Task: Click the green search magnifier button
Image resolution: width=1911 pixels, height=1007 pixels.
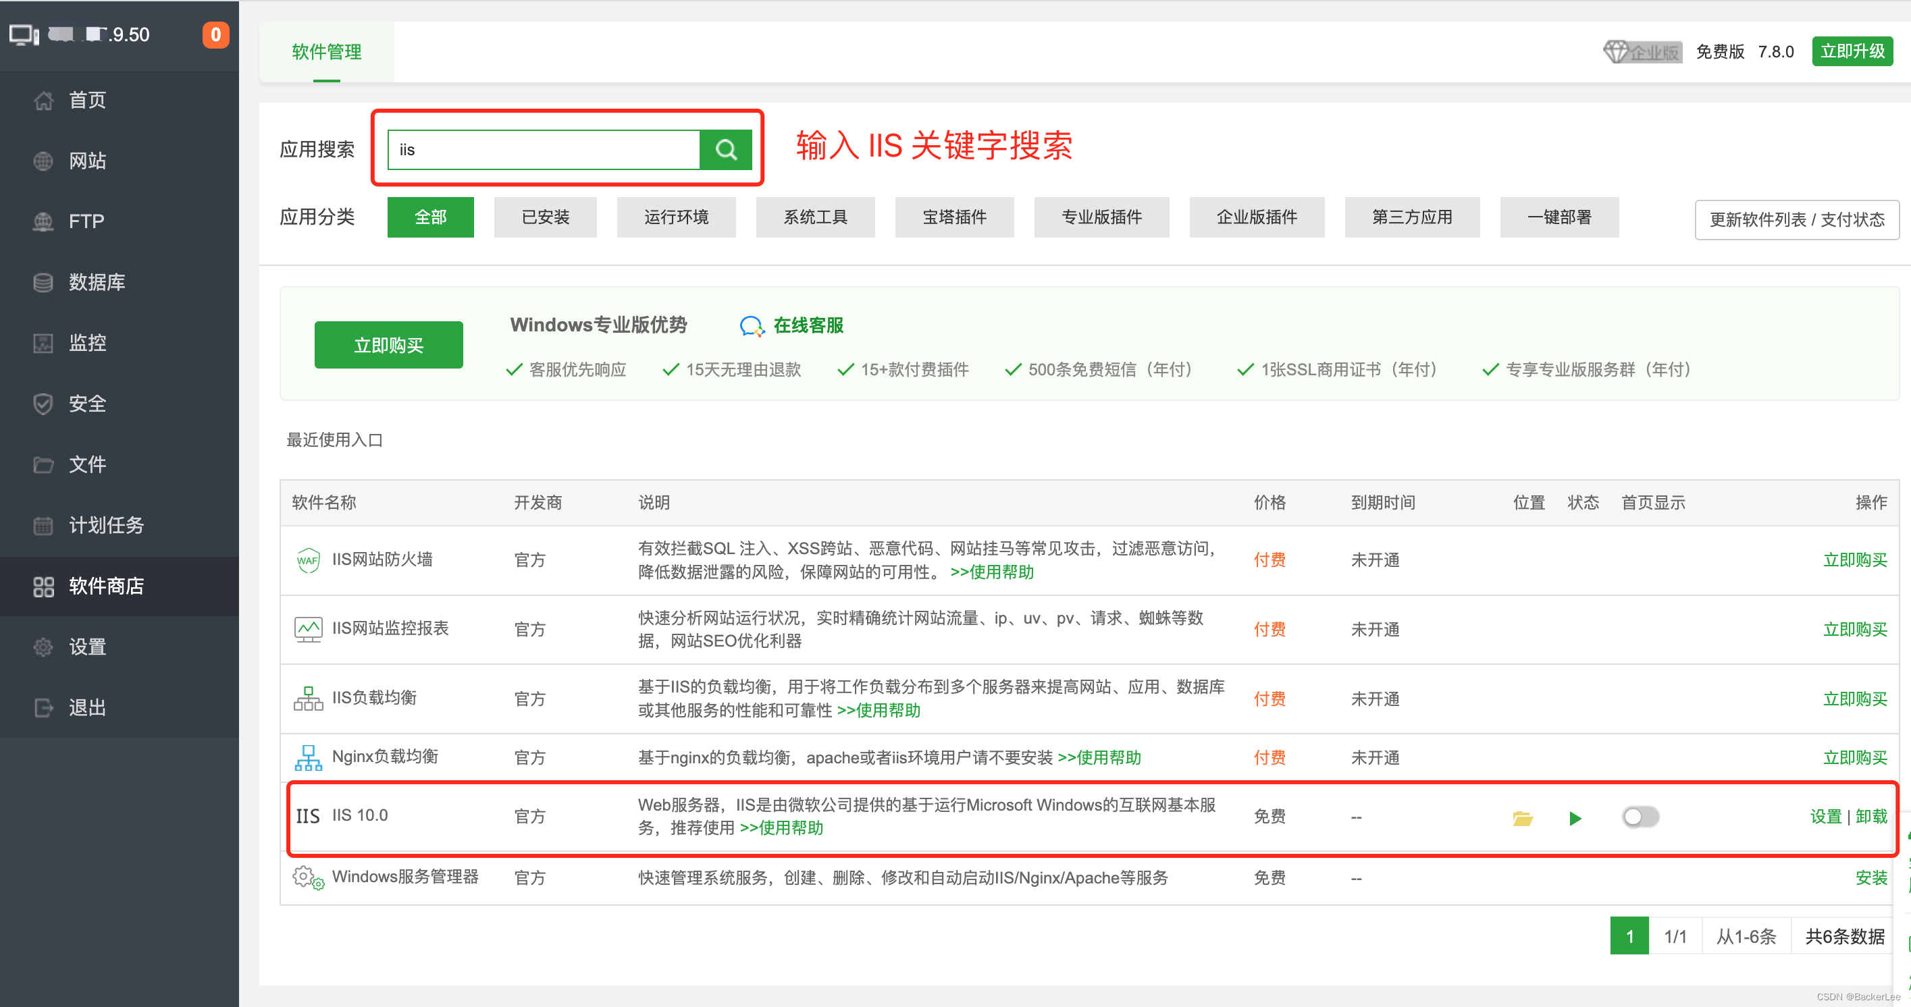Action: 725,150
